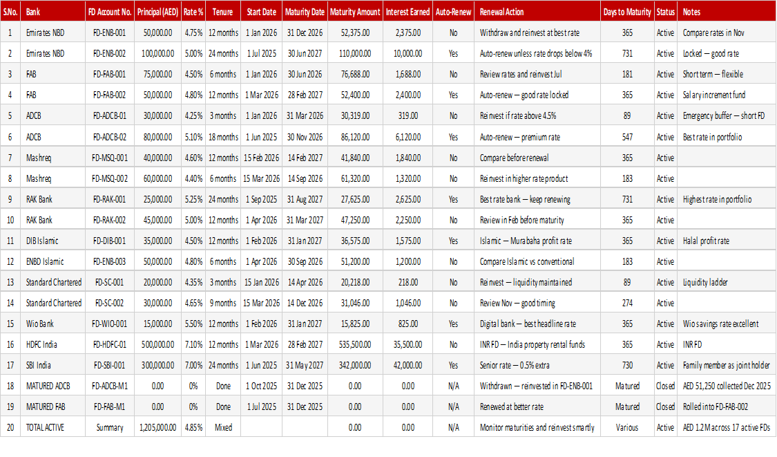The width and height of the screenshot is (777, 457).
Task: Select the Status column header
Action: click(x=665, y=12)
